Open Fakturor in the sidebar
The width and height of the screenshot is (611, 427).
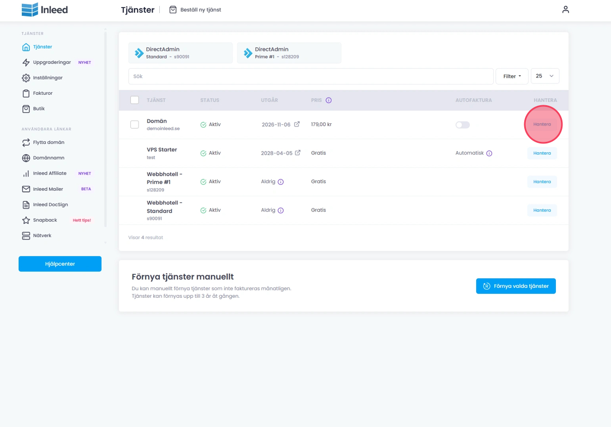43,93
